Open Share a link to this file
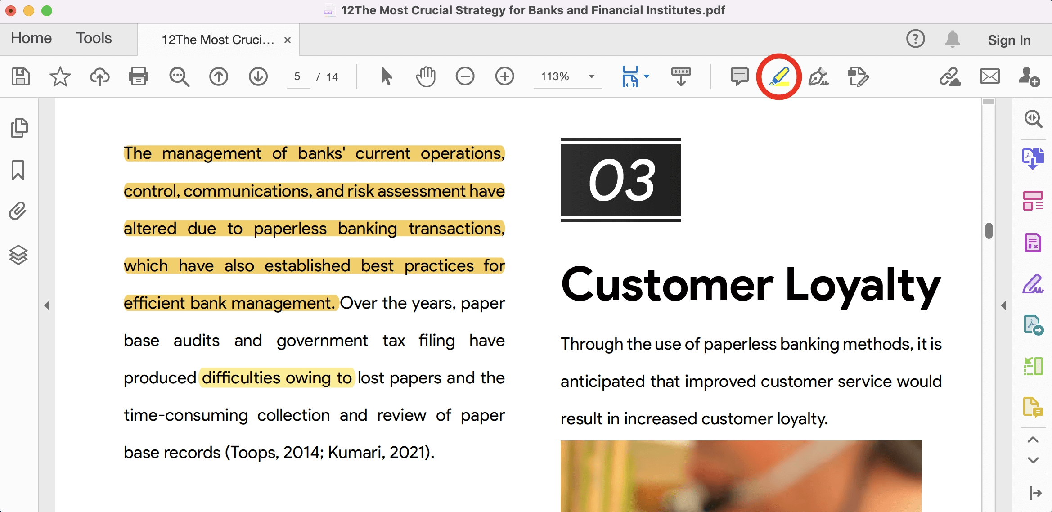 (x=951, y=76)
